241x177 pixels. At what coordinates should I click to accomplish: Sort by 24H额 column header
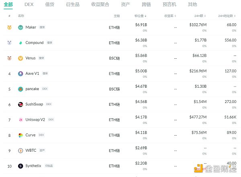click(199, 16)
